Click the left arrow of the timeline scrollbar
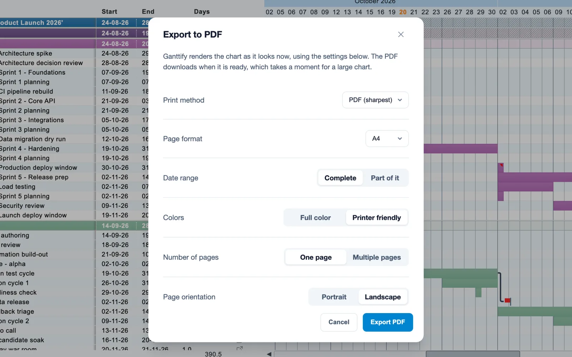The image size is (572, 357). [269, 354]
